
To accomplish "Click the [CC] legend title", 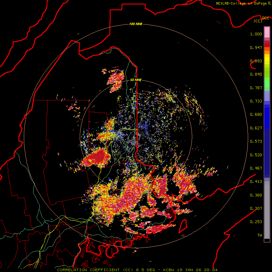I will (258, 21).
